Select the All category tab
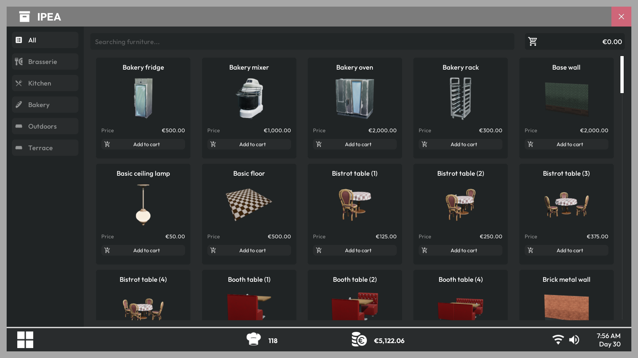Viewport: 638px width, 358px height. click(x=45, y=40)
